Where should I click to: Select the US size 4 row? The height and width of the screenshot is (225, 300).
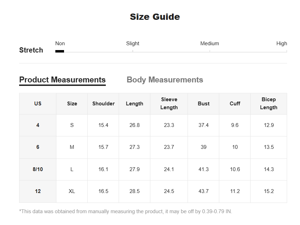(153, 125)
